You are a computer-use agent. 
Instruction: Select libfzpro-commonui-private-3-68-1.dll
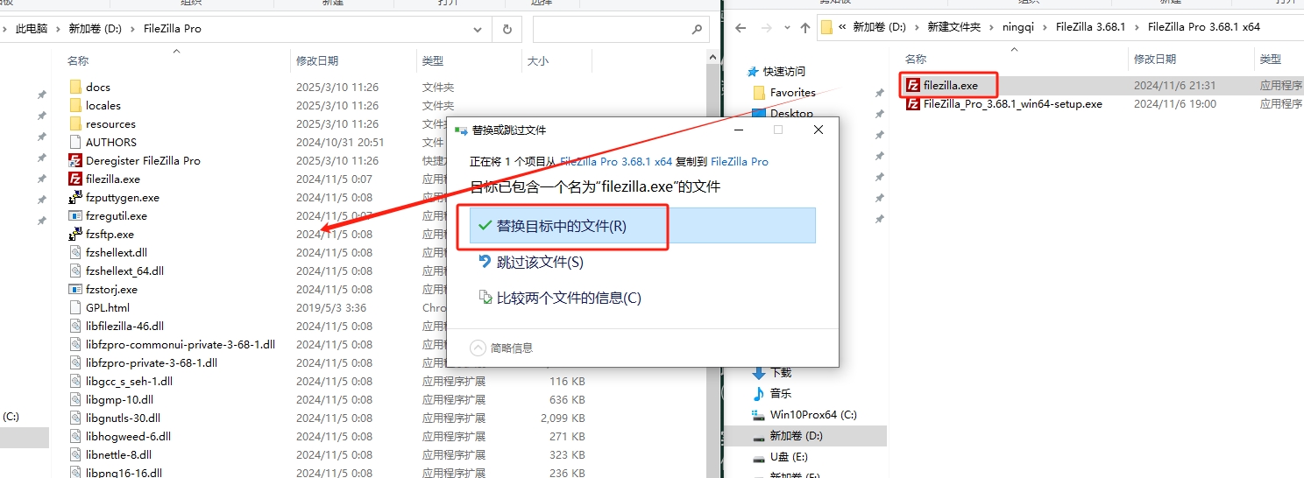[180, 344]
